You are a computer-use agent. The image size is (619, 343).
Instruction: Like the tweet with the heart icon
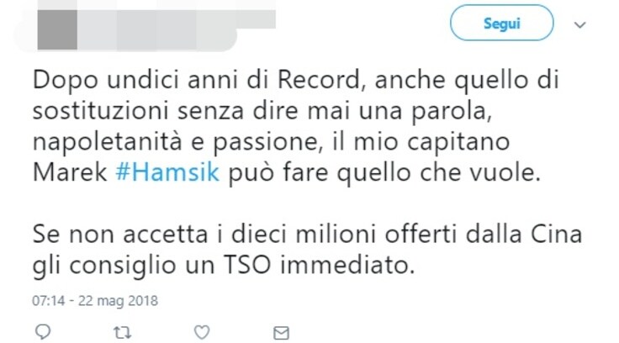[x=202, y=332]
